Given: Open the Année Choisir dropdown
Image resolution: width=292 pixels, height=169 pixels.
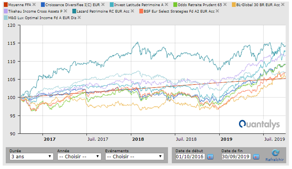Looking at the screenshot, I should (79, 157).
